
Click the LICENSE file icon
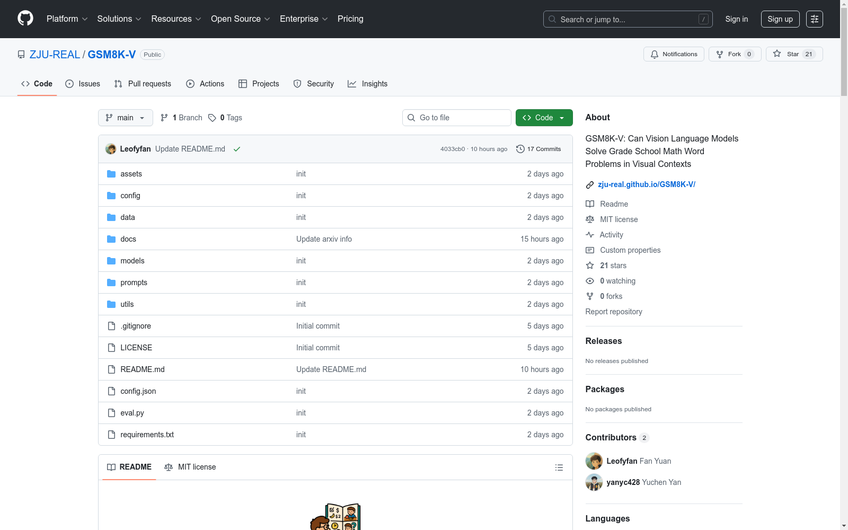(x=111, y=348)
